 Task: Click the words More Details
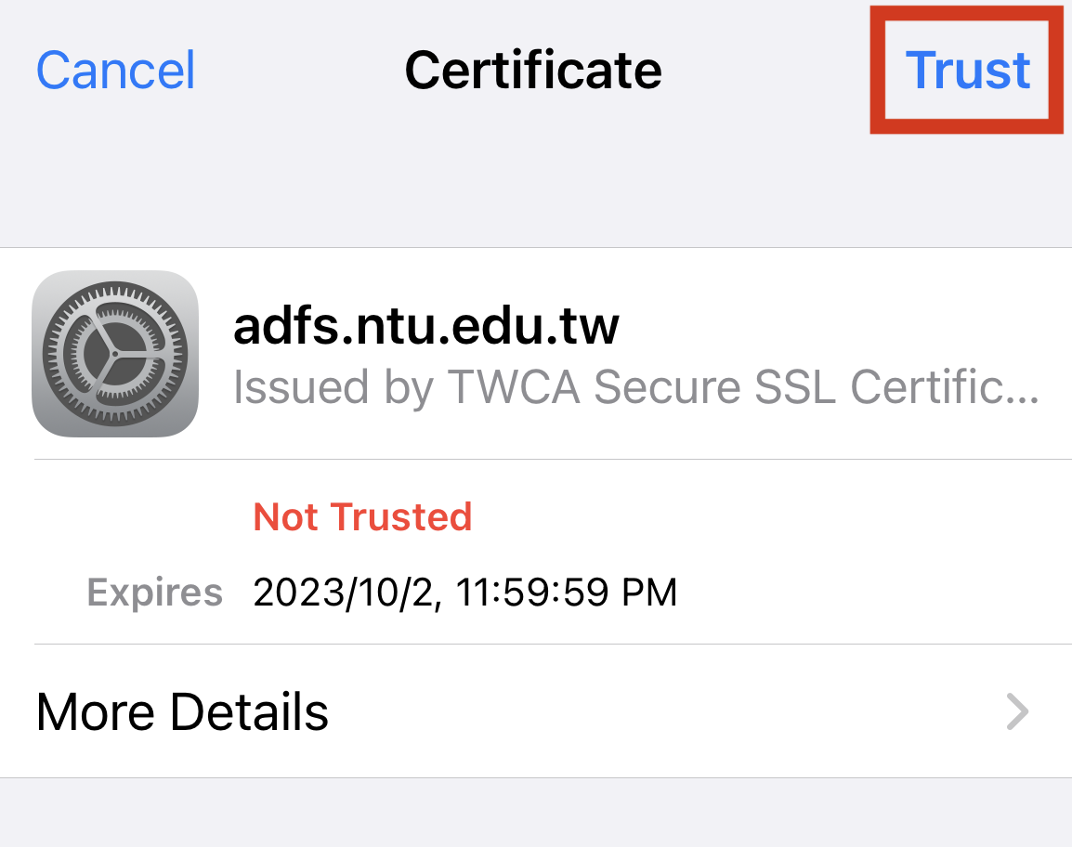182,711
